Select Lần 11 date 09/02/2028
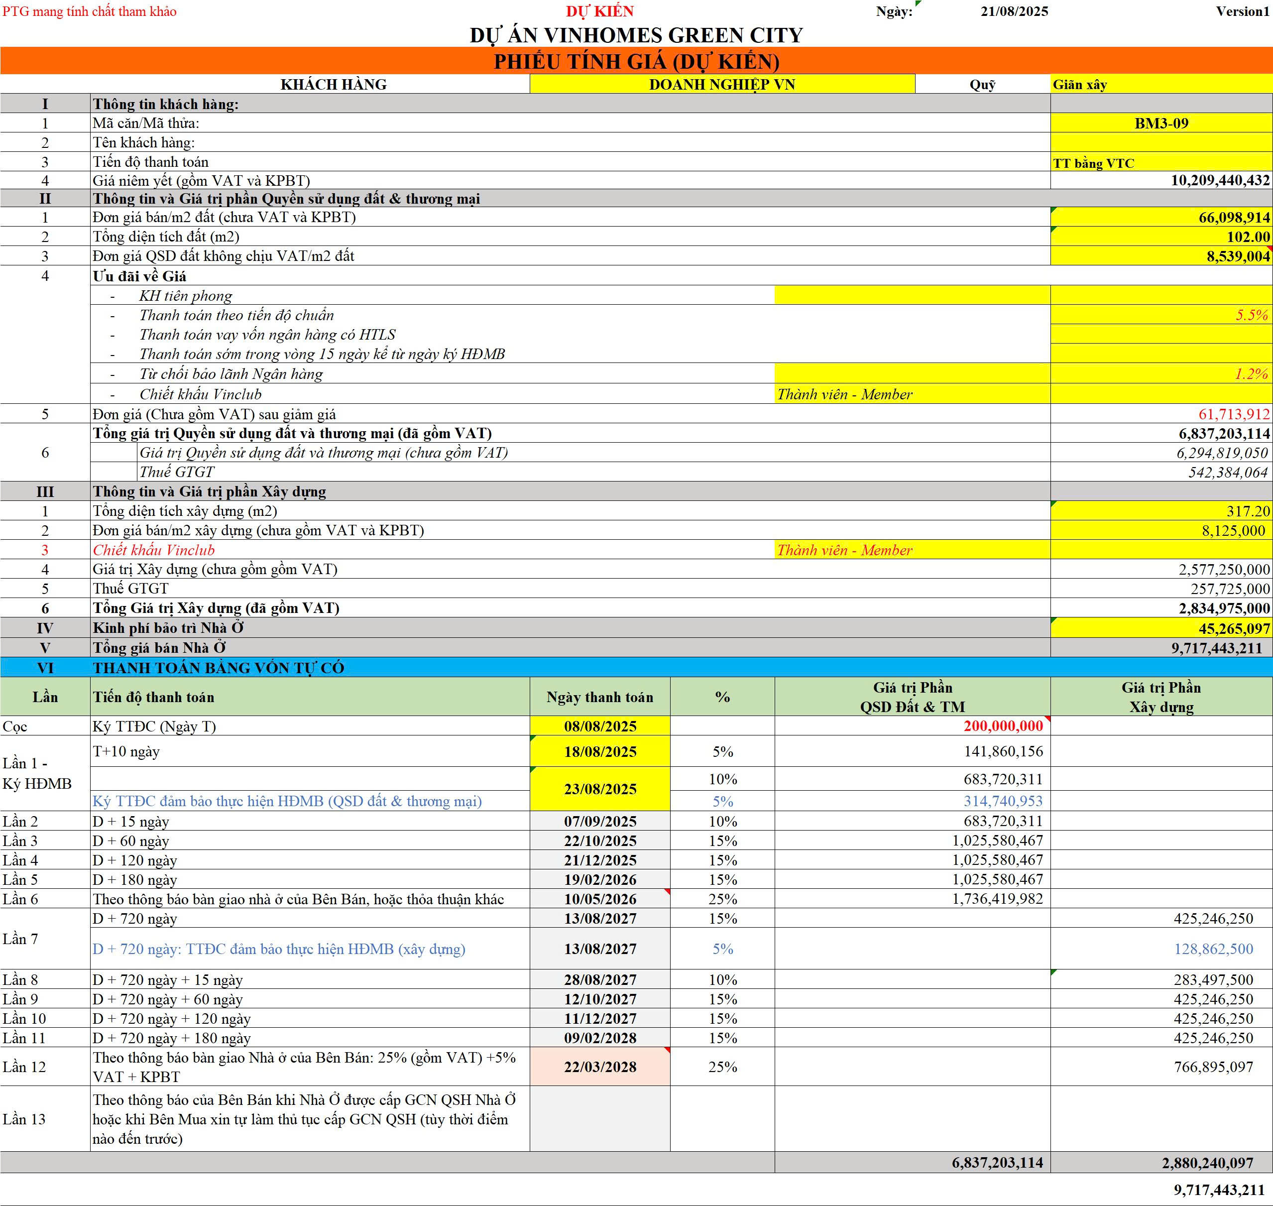Screen dimensions: 1273x1206 600,1038
